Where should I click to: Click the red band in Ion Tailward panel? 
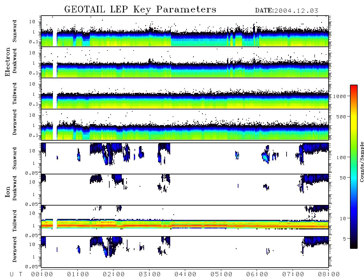(x=185, y=225)
